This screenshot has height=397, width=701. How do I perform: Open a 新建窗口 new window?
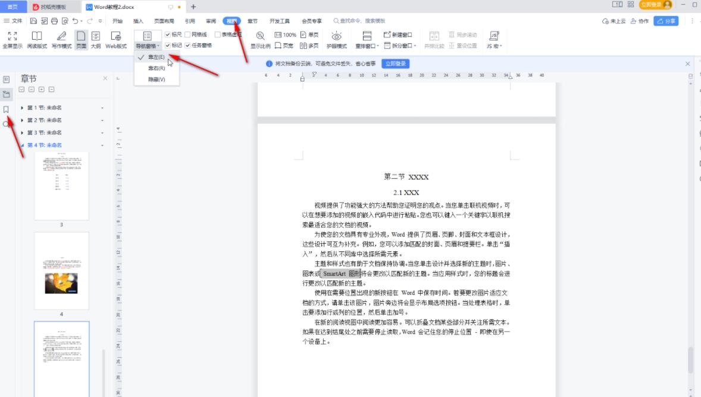tap(400, 36)
